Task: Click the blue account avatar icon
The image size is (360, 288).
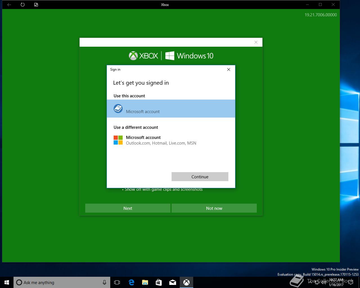Action: click(118, 109)
